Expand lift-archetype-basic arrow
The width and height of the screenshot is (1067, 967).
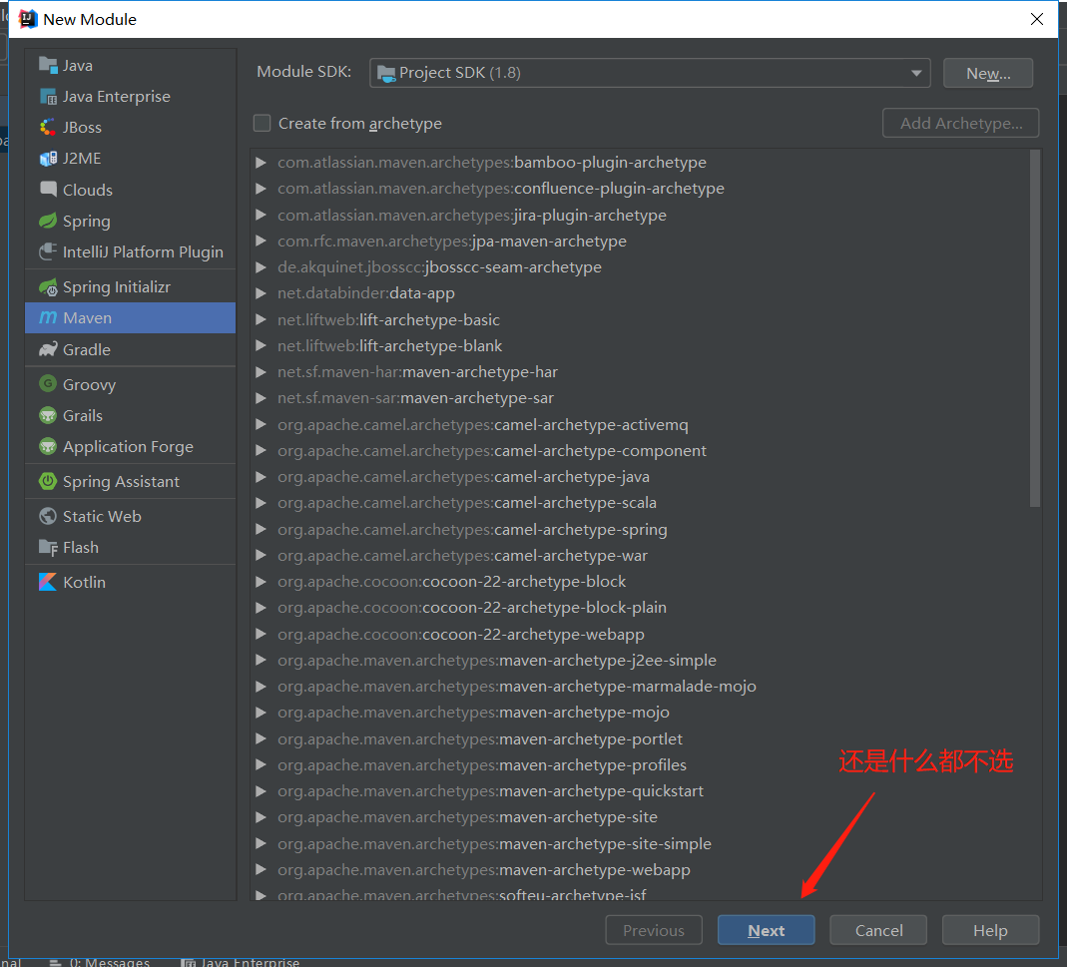(261, 319)
